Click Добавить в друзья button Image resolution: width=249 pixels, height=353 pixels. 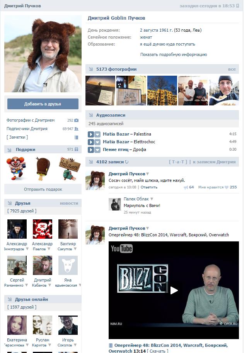43,104
